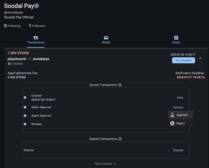Screen dimensions: 209x168
Task: Open the 0 Following list
Action: pos(12,26)
